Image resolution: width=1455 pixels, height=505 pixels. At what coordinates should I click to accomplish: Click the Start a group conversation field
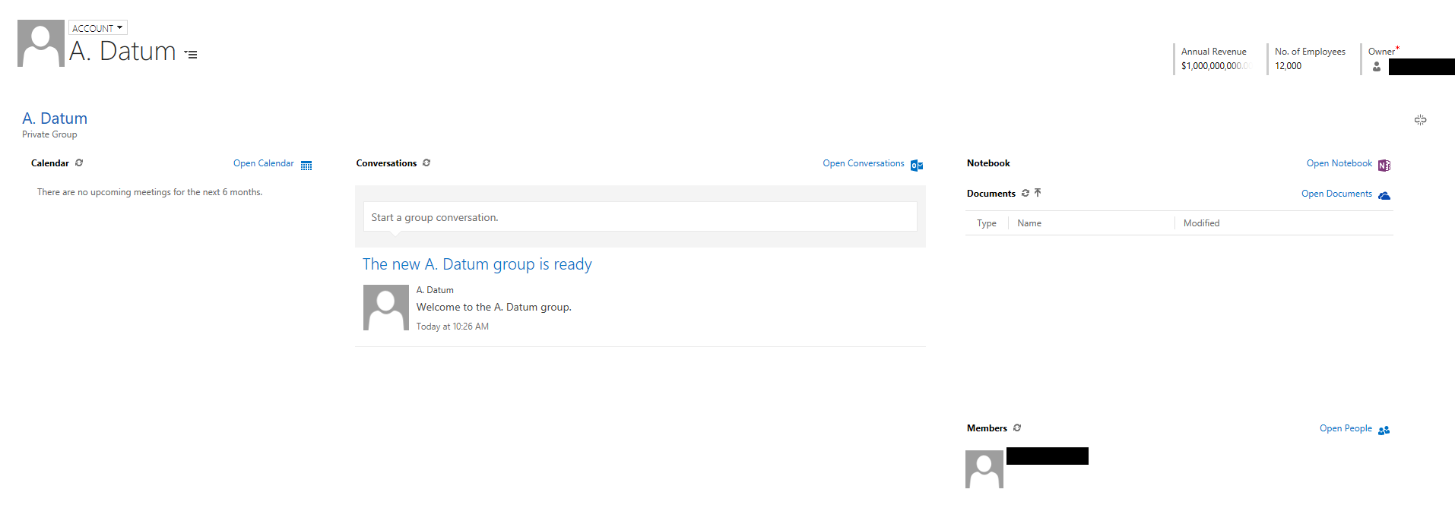pos(640,217)
